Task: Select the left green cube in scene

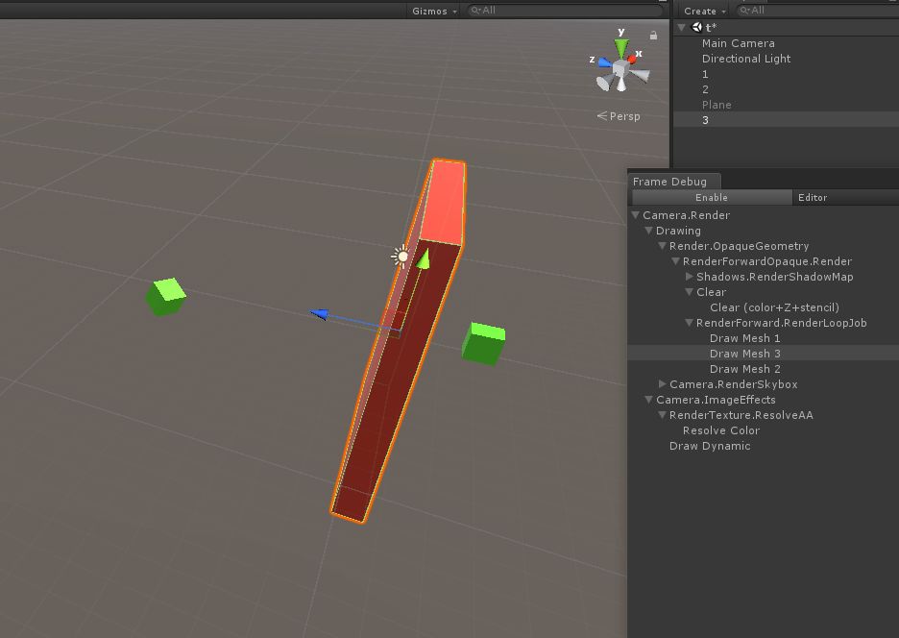Action: (166, 297)
